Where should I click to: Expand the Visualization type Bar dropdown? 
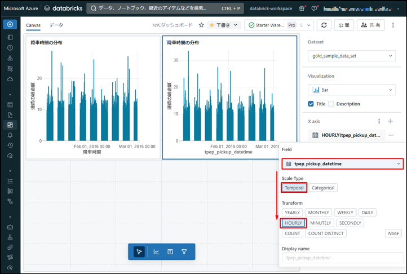pos(352,90)
